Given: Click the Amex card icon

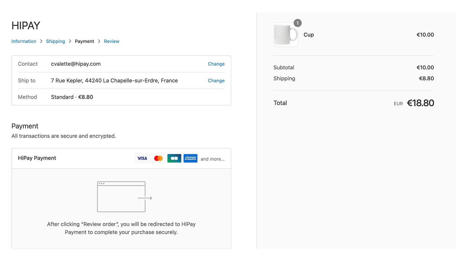Looking at the screenshot, I should (190, 158).
